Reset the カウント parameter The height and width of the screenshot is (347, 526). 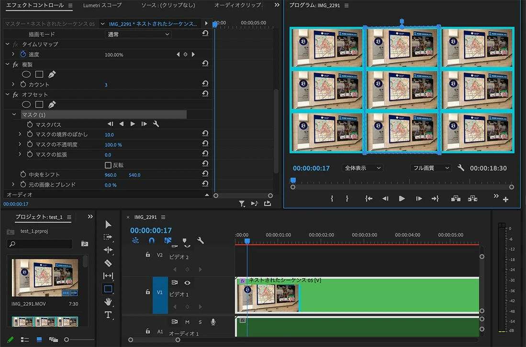pyautogui.click(x=205, y=84)
